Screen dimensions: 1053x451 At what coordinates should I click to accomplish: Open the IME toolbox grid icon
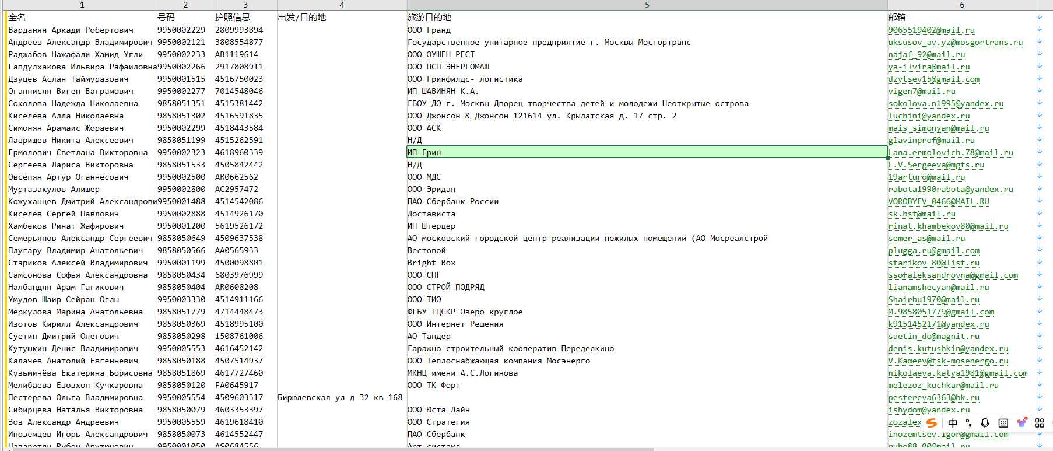pyautogui.click(x=1040, y=423)
